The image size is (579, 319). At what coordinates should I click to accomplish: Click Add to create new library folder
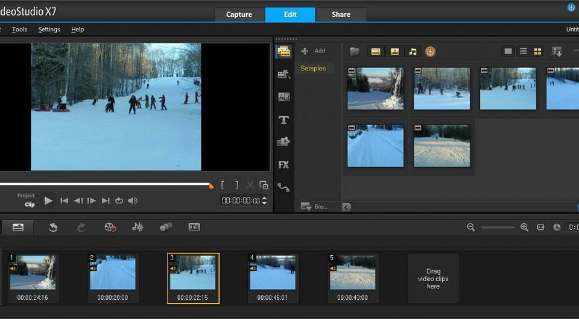click(313, 51)
